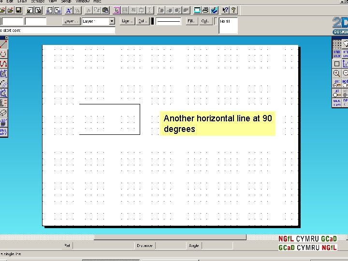The width and height of the screenshot is (348, 261).
Task: Click the black line colour swatch
Action: tap(152, 21)
